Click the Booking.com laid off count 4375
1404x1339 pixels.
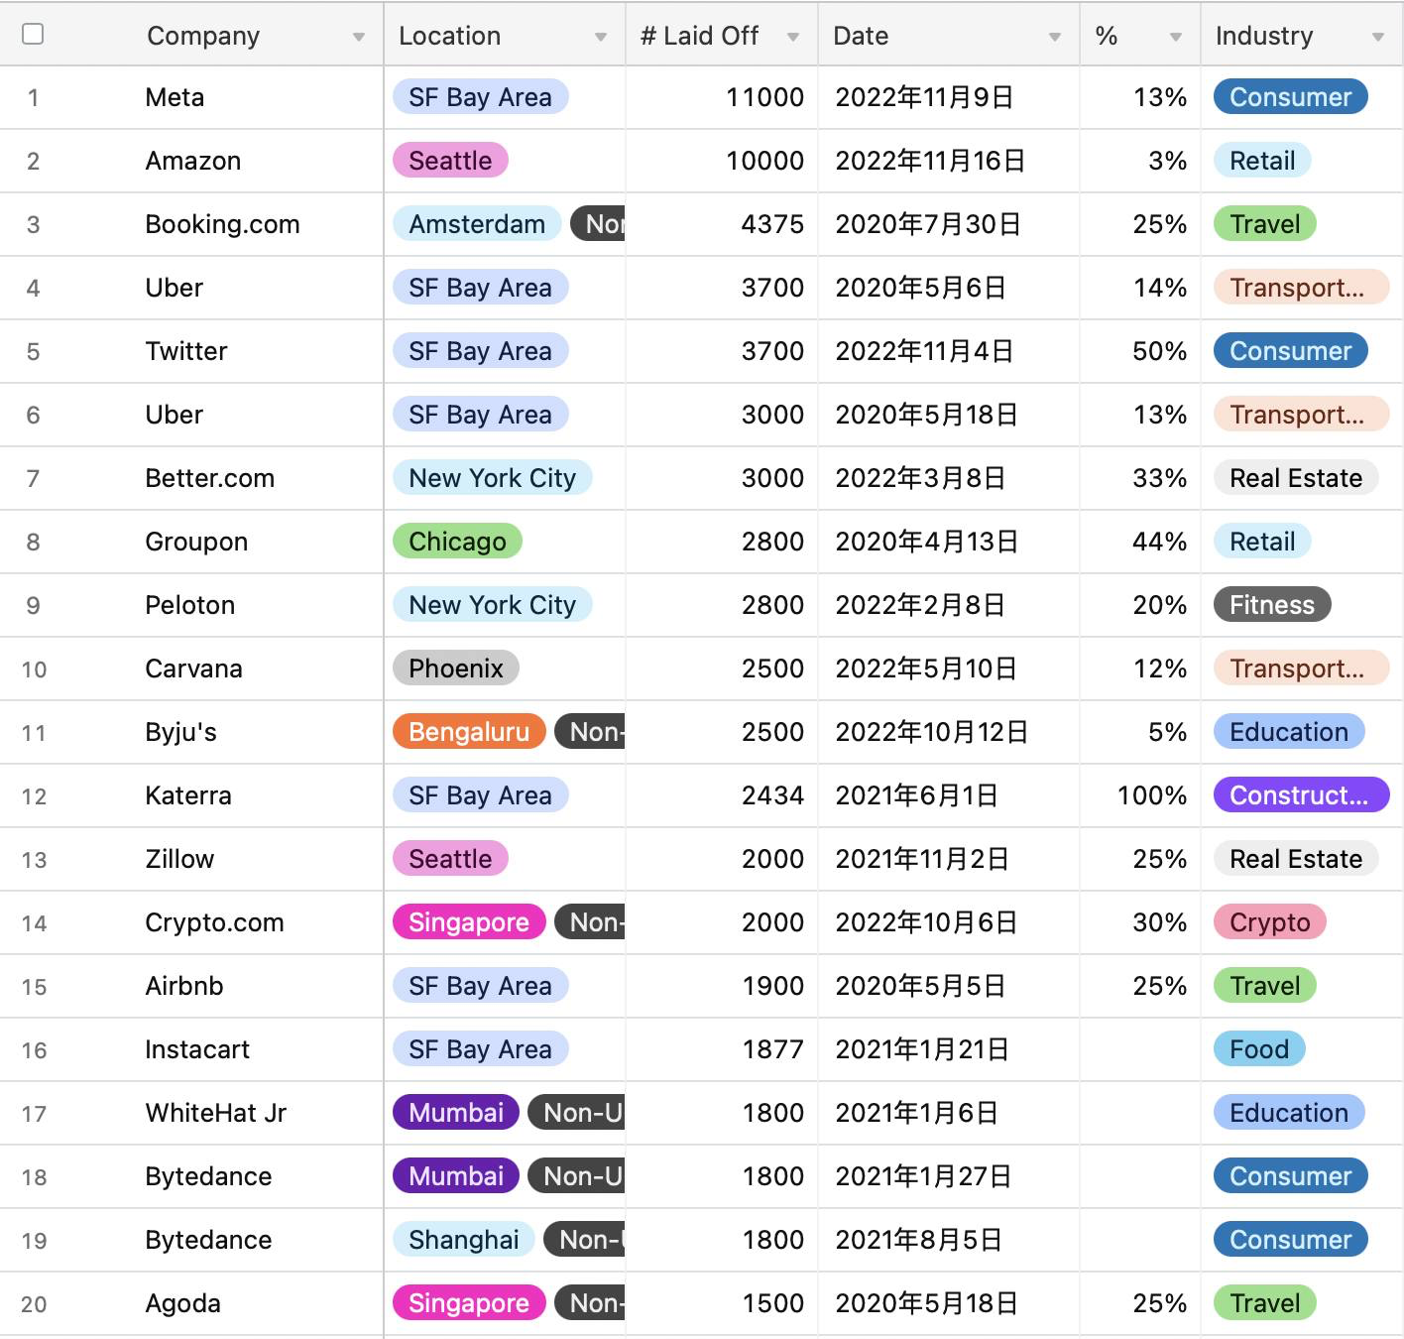771,224
